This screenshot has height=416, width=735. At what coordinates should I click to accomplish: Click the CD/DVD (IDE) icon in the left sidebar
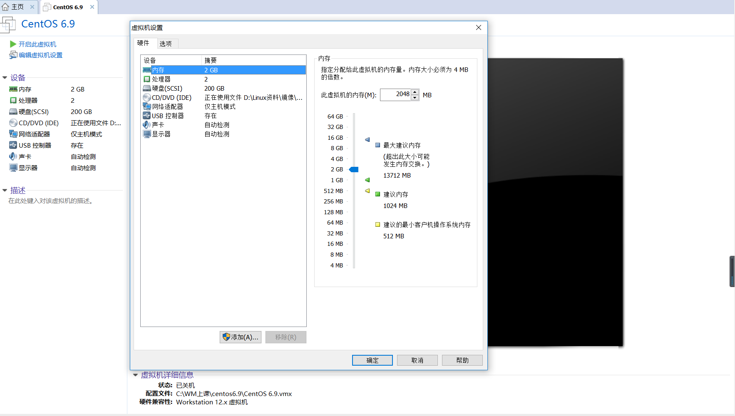pyautogui.click(x=13, y=123)
